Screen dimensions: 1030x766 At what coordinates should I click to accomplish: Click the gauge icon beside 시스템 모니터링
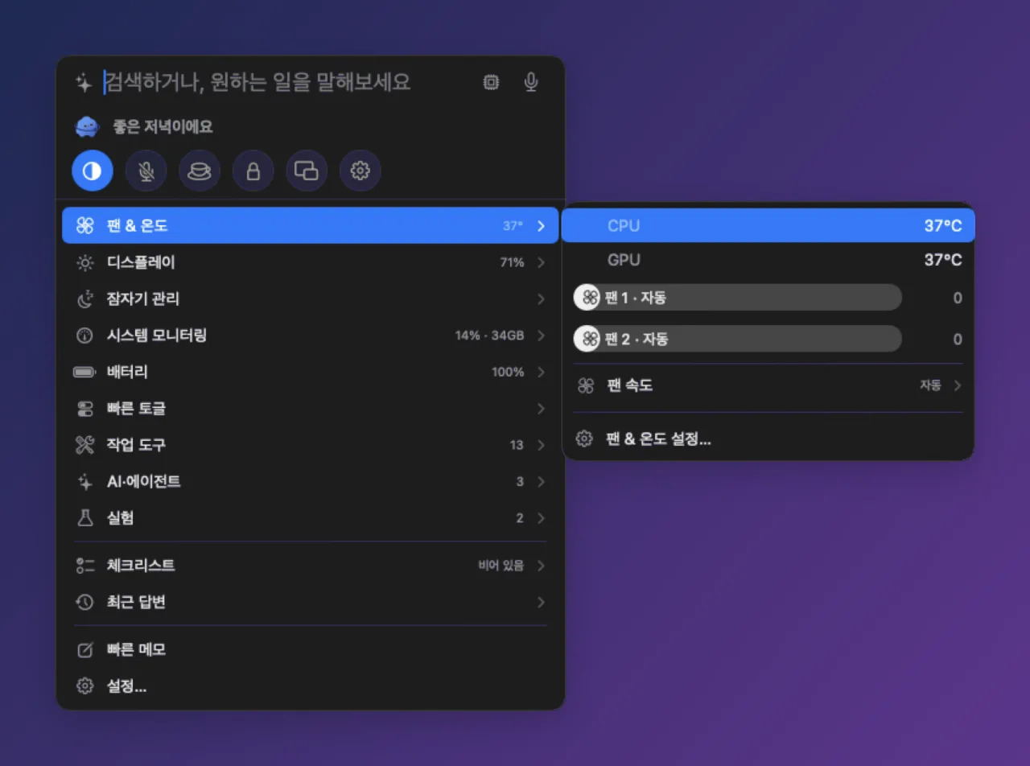(x=85, y=336)
